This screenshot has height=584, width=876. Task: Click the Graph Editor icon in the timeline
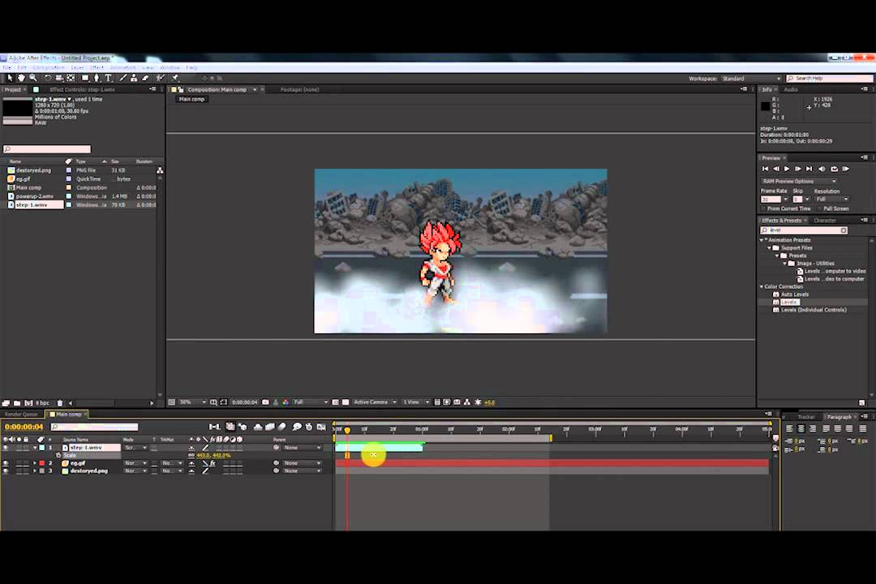(321, 427)
